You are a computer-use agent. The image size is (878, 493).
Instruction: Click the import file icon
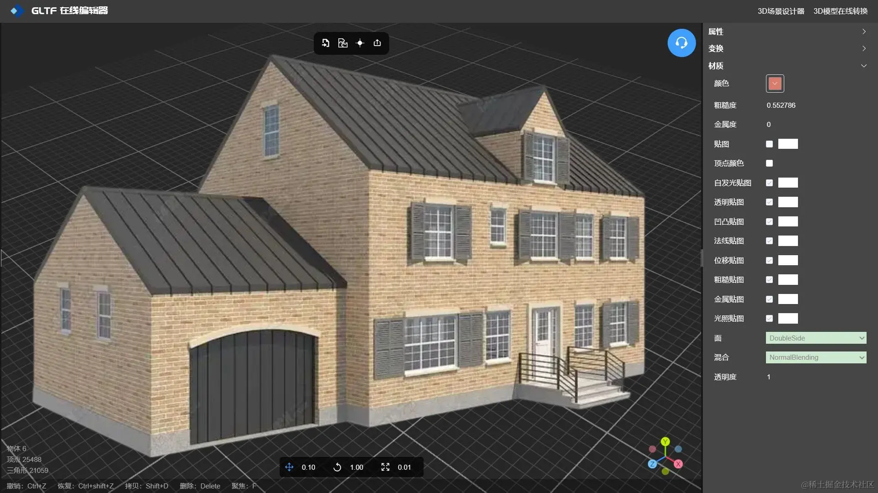tap(326, 43)
